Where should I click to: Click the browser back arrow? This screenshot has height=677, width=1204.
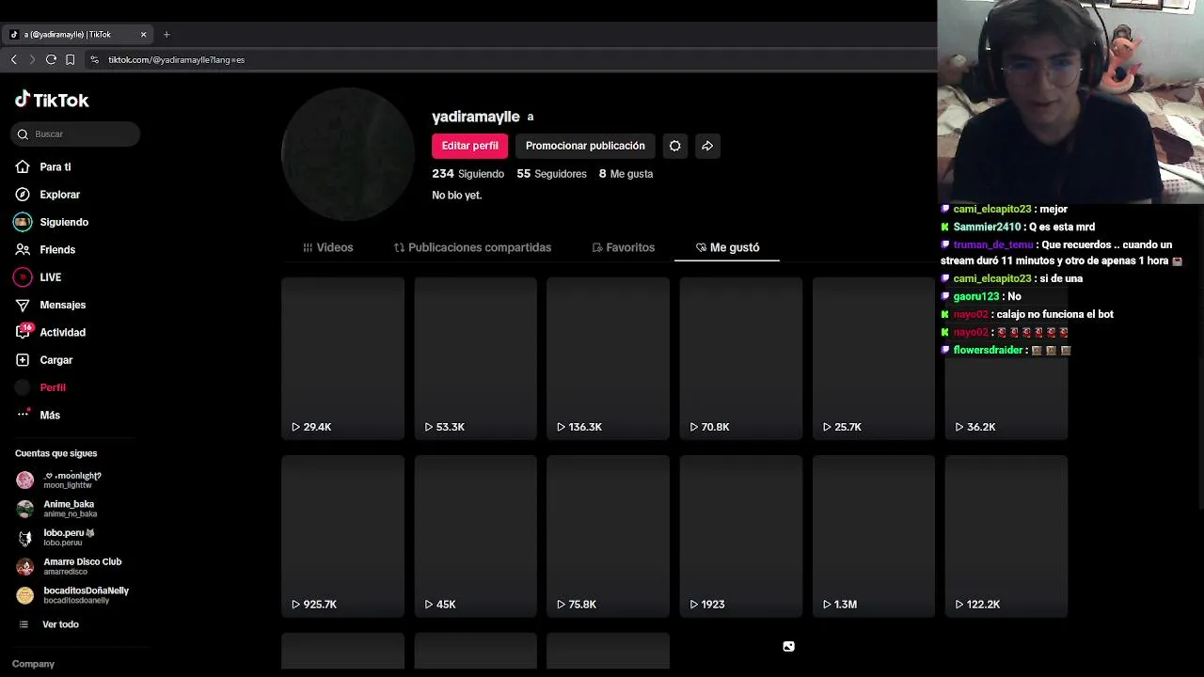point(14,59)
